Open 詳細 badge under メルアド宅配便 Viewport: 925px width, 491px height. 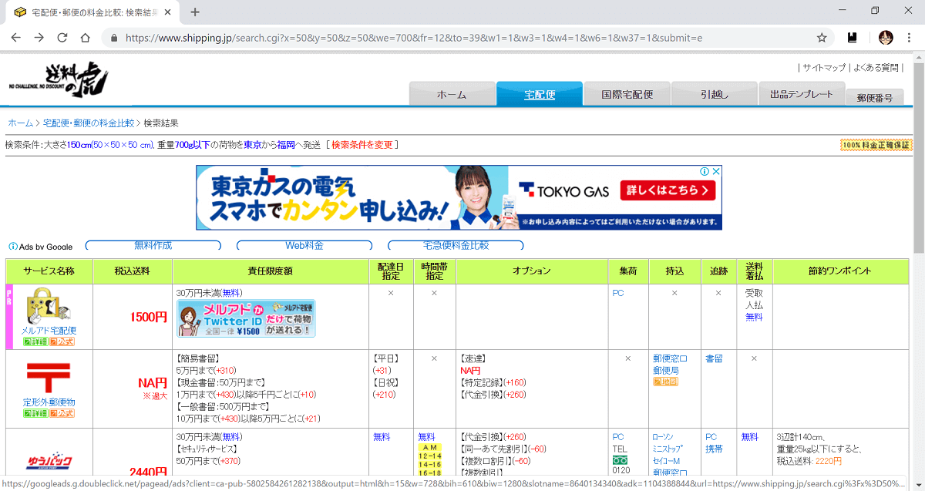(35, 341)
